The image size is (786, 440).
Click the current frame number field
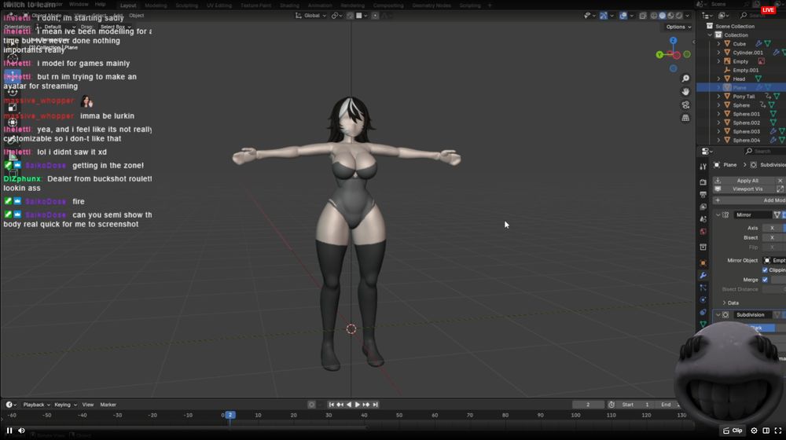tap(588, 405)
